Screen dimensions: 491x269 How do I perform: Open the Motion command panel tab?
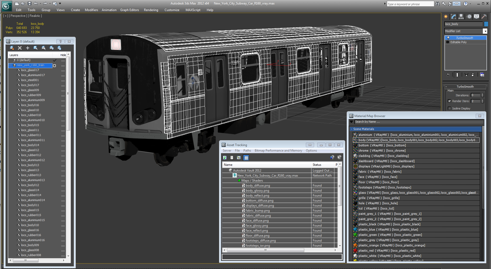[x=469, y=16]
